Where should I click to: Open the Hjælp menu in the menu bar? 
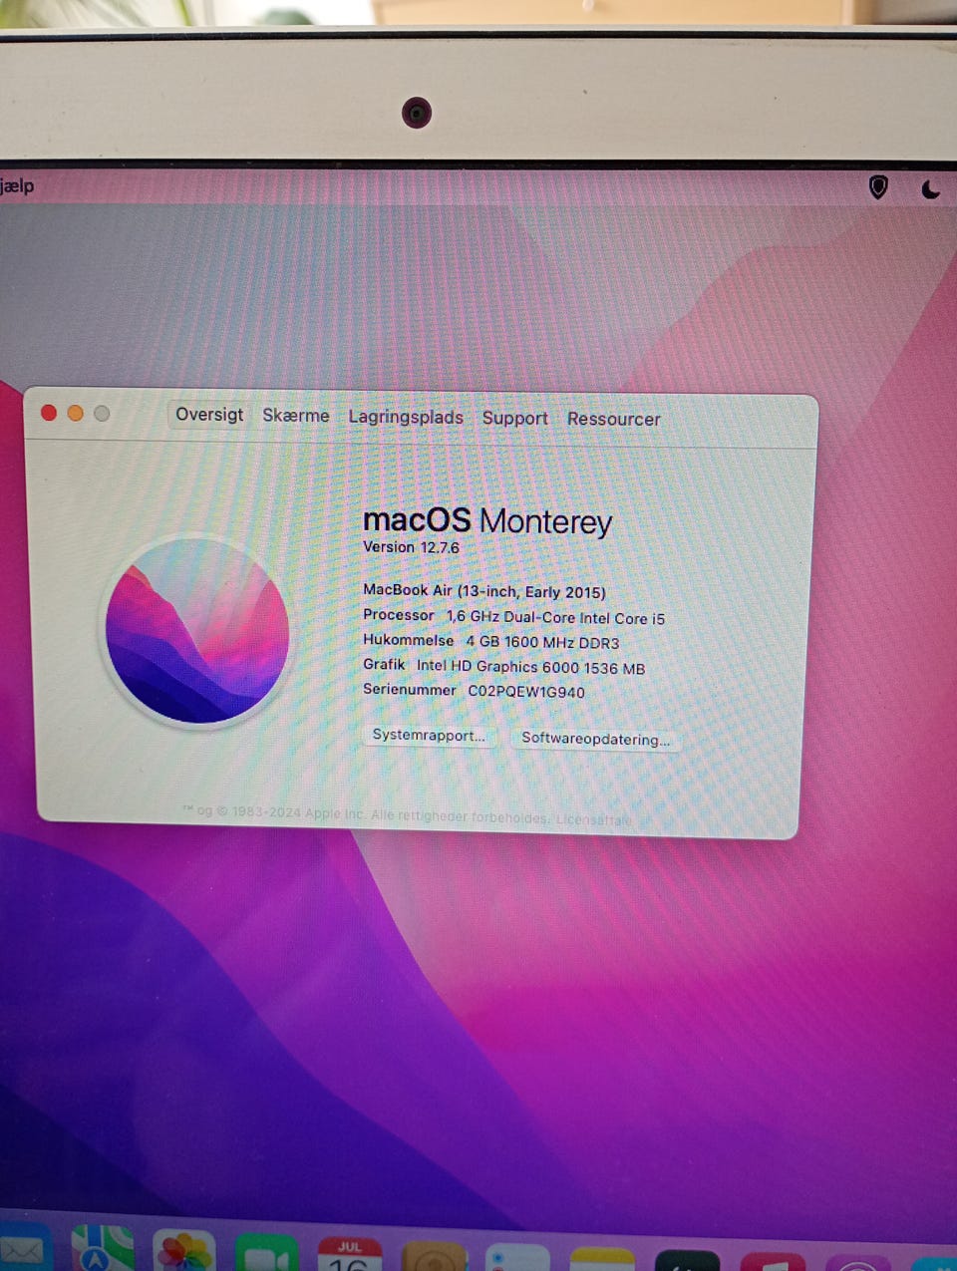click(17, 185)
